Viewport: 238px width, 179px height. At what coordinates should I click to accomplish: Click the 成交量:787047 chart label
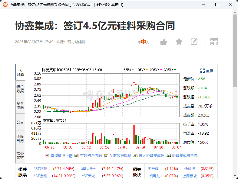[54, 120]
